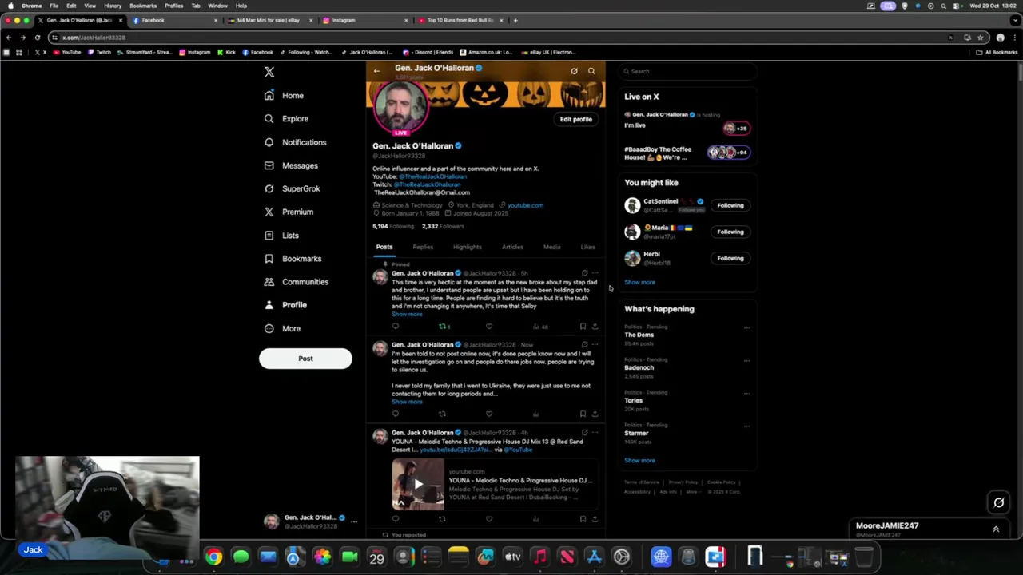
Task: Open options for The Dems trend
Action: pos(746,327)
